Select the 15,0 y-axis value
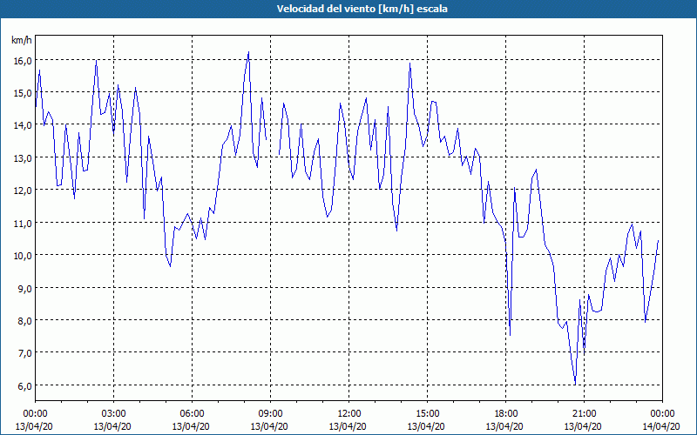 pos(23,93)
